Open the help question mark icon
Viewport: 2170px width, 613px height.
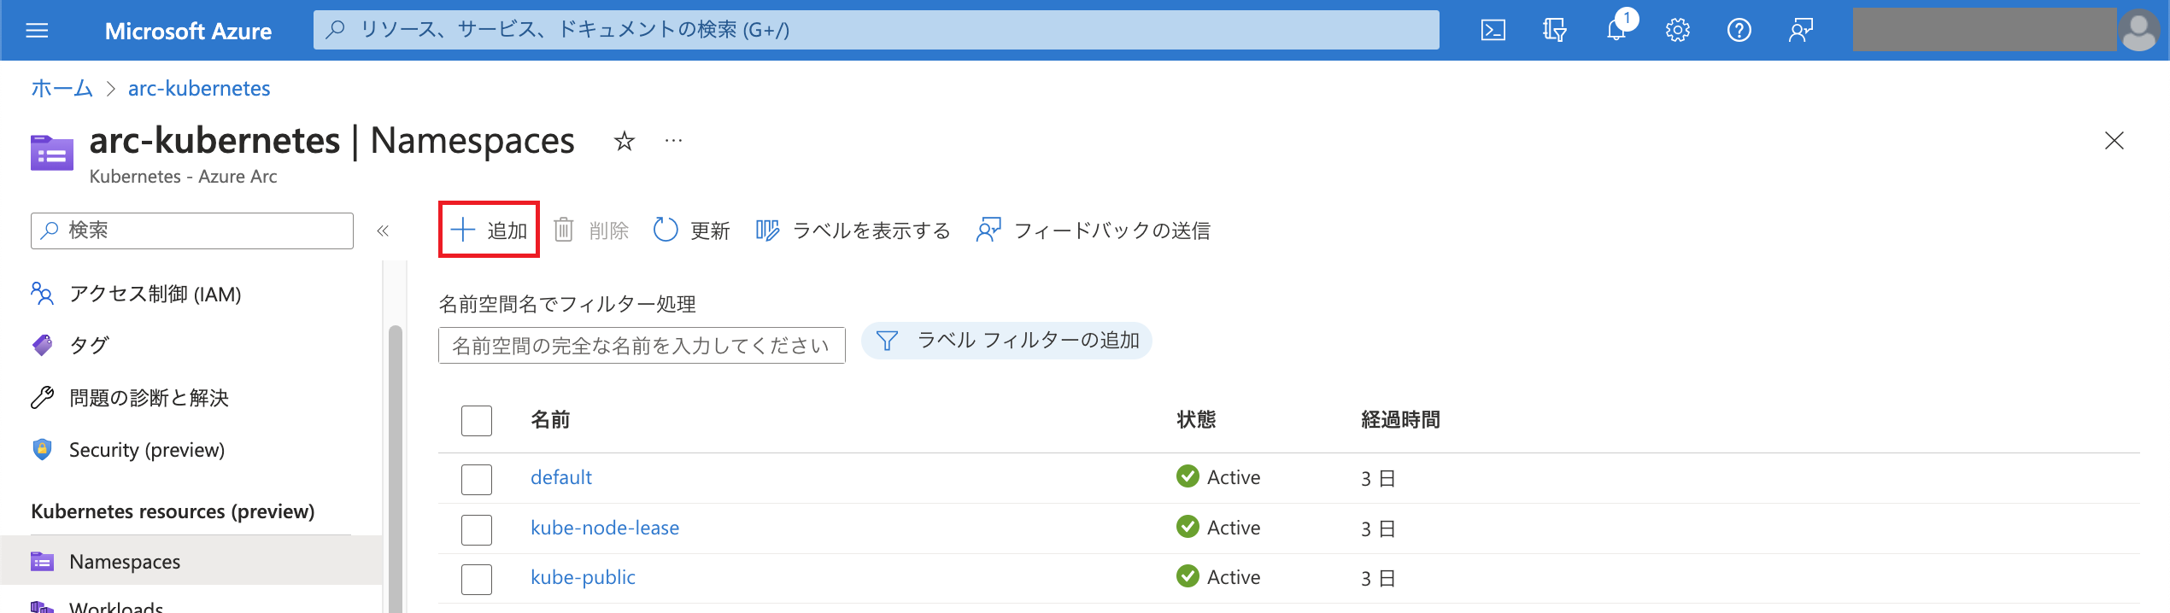[1739, 31]
